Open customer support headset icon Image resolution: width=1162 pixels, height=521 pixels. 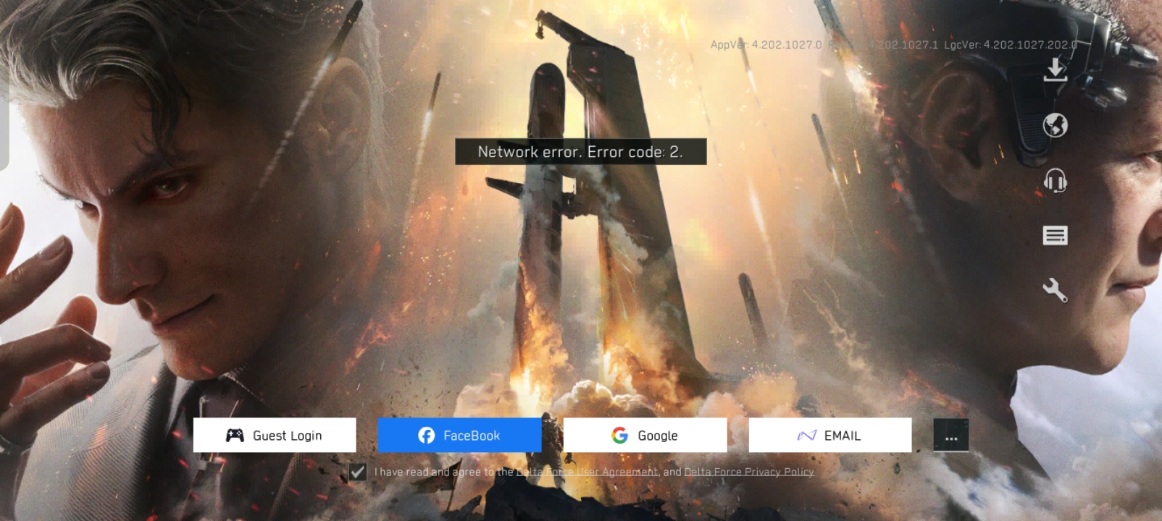(x=1055, y=180)
